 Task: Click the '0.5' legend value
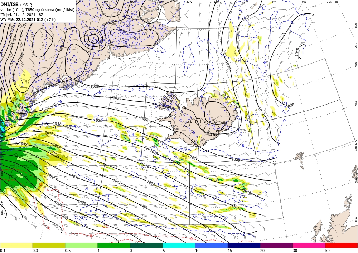(x=67, y=251)
